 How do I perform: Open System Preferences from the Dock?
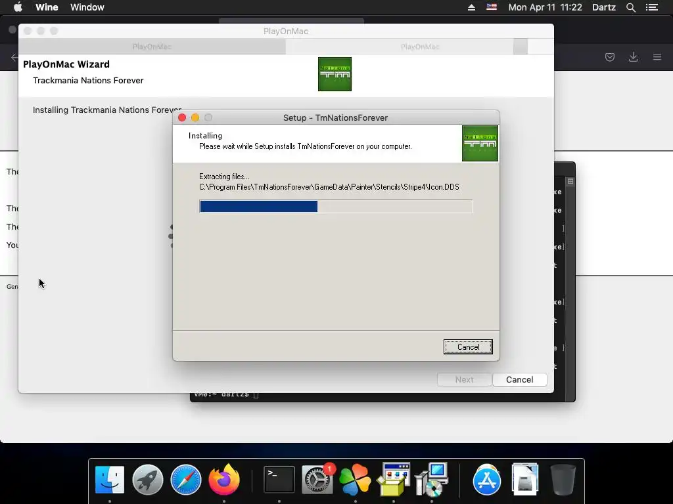click(x=317, y=479)
